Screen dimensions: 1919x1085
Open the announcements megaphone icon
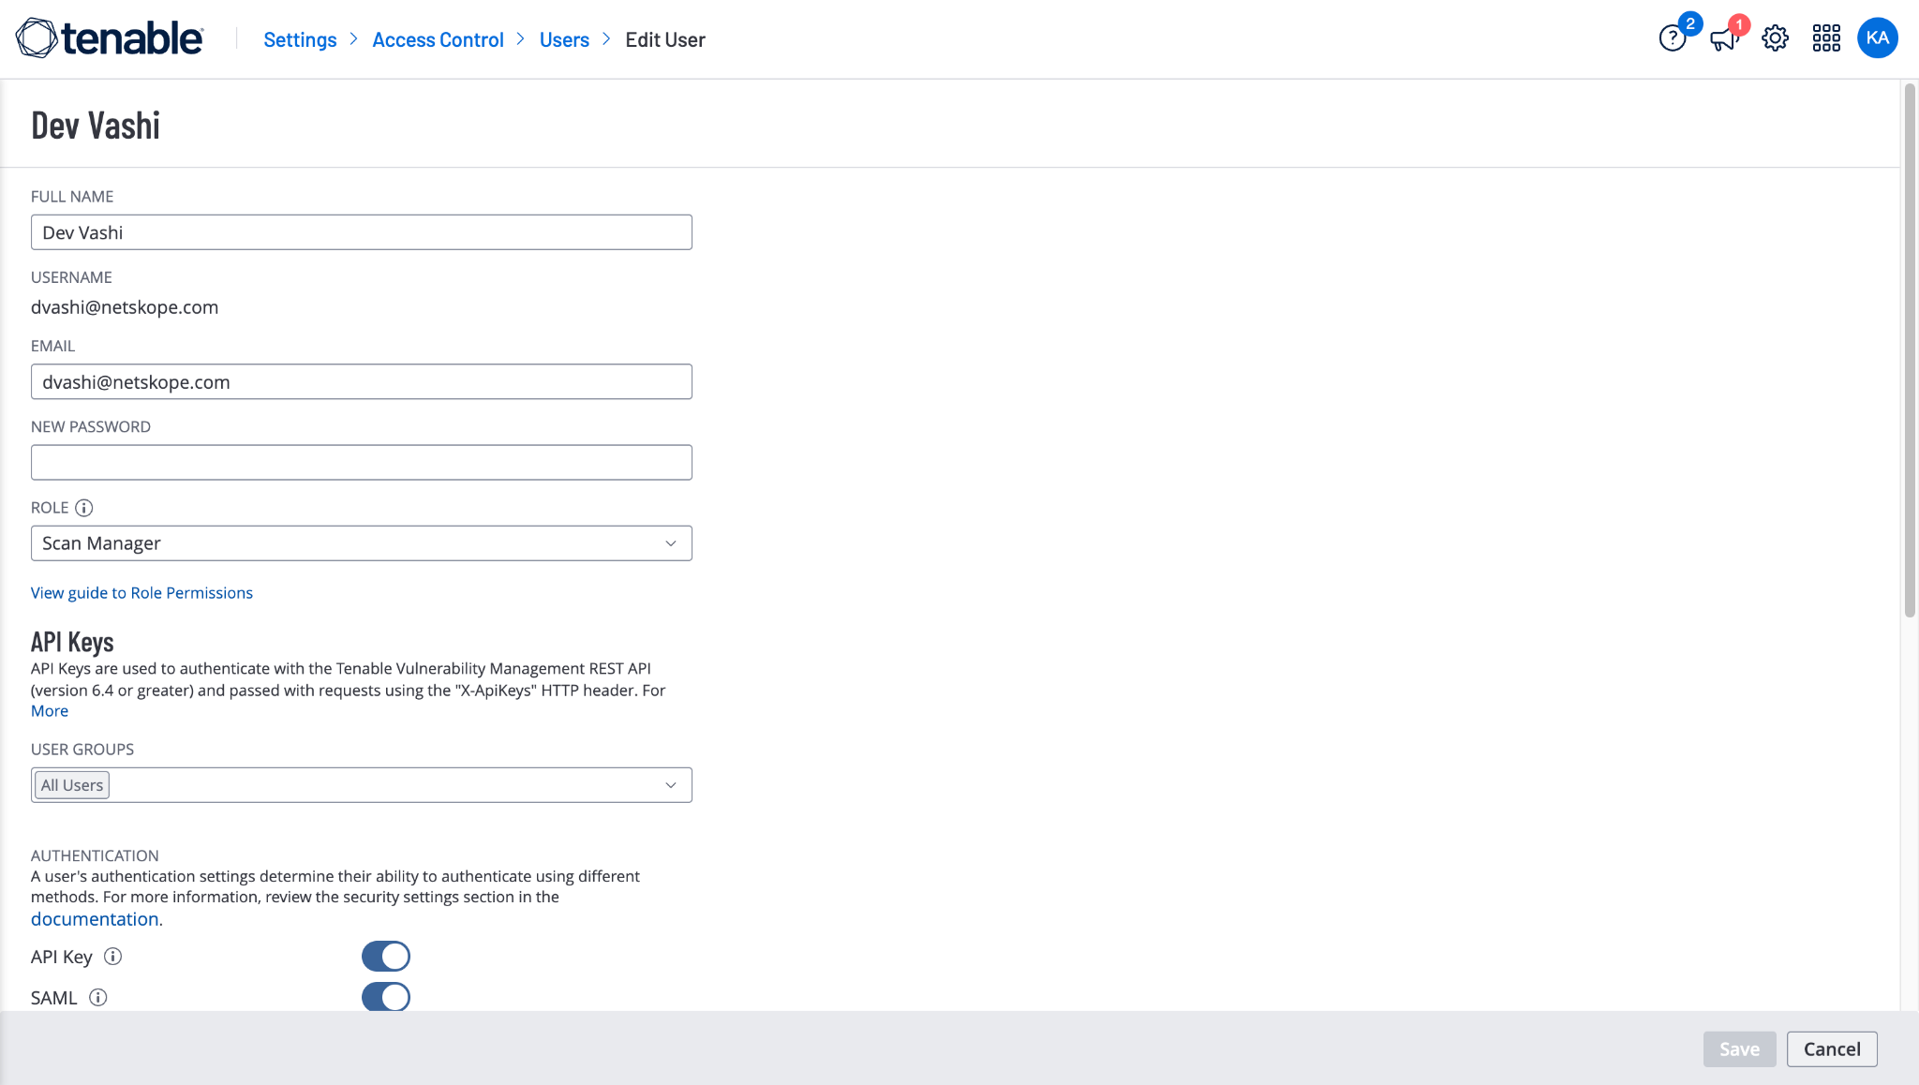(x=1723, y=38)
